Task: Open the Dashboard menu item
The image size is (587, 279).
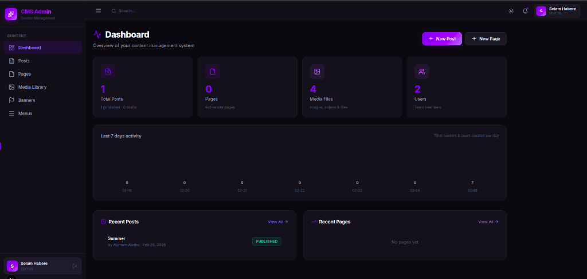Action: point(42,48)
